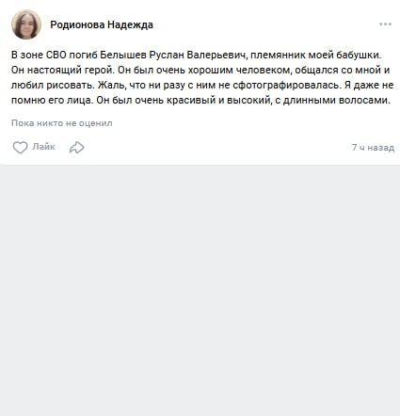The image size is (400, 416).
Task: Click the "Пока никто не оценил" label
Action: point(62,123)
